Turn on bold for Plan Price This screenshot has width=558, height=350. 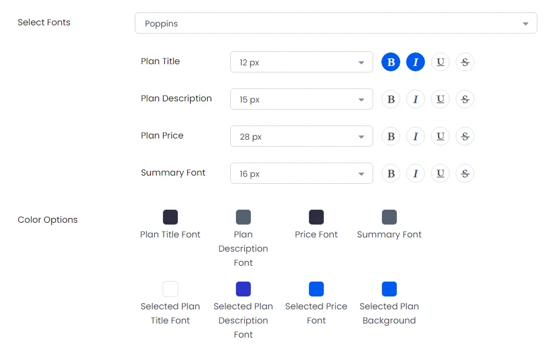click(x=391, y=136)
